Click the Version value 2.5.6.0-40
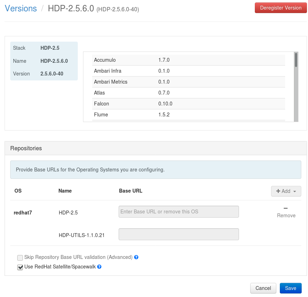Screen dimensions: 308x297 coord(52,74)
